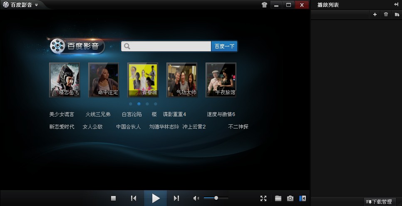
Task: Open the 百度影音 title menu dropdown
Action: coord(36,5)
